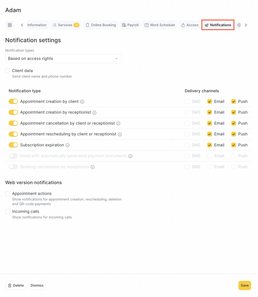Click info icon beside Appointment creation by receptionist
The height and width of the screenshot is (297, 258).
[94, 113]
